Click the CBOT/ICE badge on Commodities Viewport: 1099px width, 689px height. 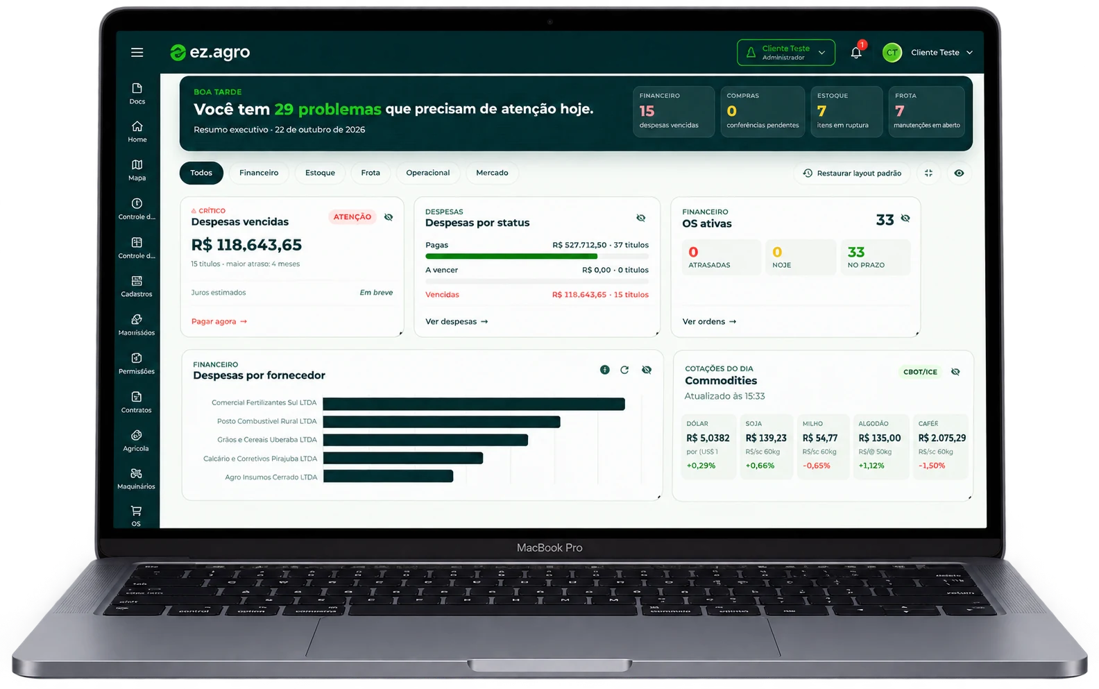click(920, 372)
